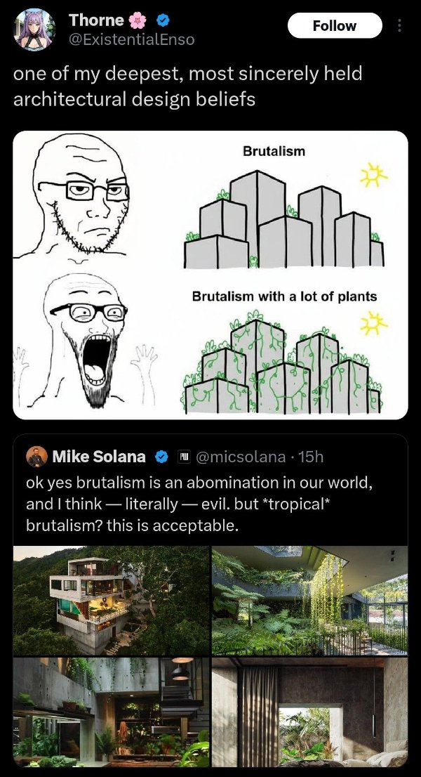Open the @micsolana handle

click(x=241, y=457)
